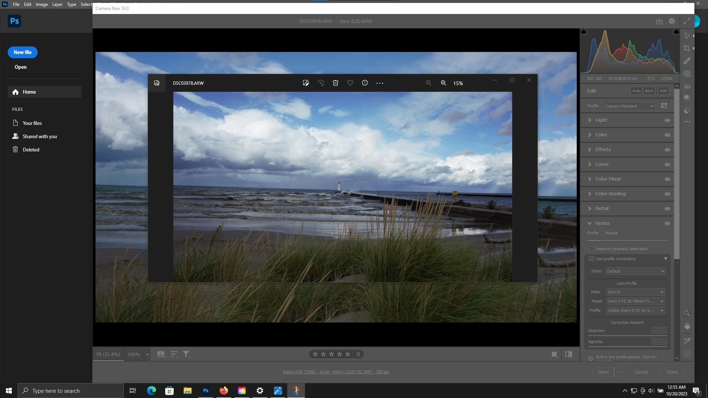This screenshot has height=398, width=708.
Task: Open the lens Make dropdown showing Sony E
Action: coord(635,292)
